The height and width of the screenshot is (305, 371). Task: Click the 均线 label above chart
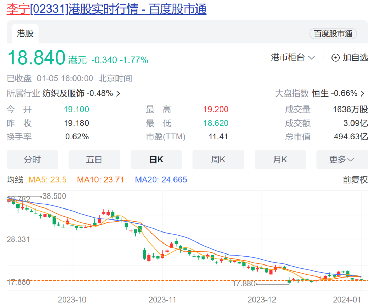[x=15, y=180]
